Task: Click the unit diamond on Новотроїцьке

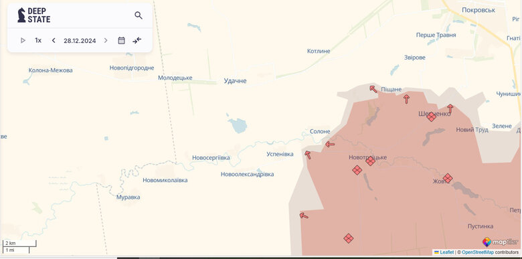Action: (371, 161)
